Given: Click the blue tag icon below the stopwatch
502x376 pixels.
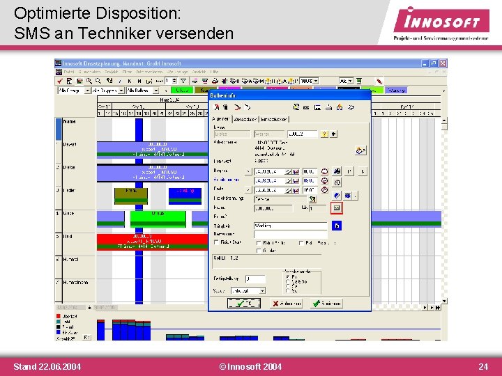Looking at the screenshot, I should point(337,195).
